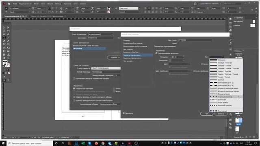
Task: Select the Zoom magnifier tool
Action: (x=8, y=58)
